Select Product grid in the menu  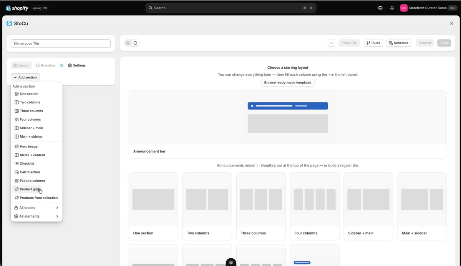28,189
